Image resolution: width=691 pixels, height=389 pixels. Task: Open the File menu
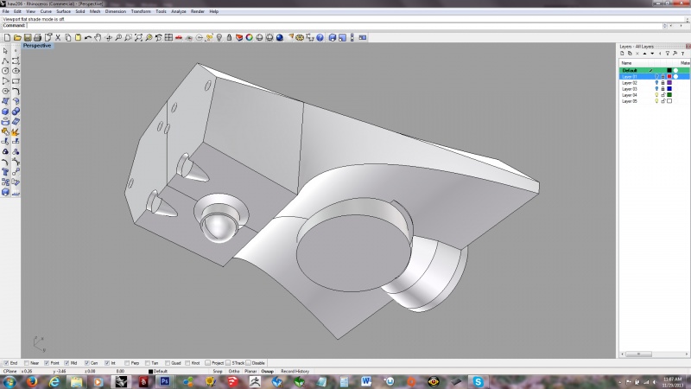coord(6,11)
